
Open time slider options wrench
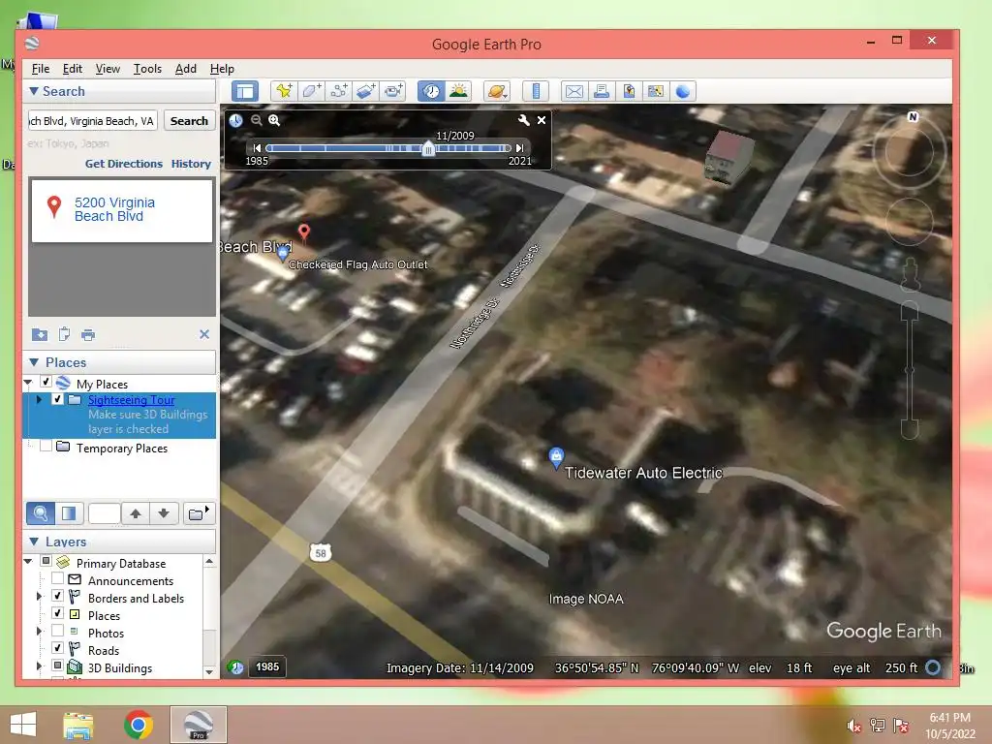524,119
